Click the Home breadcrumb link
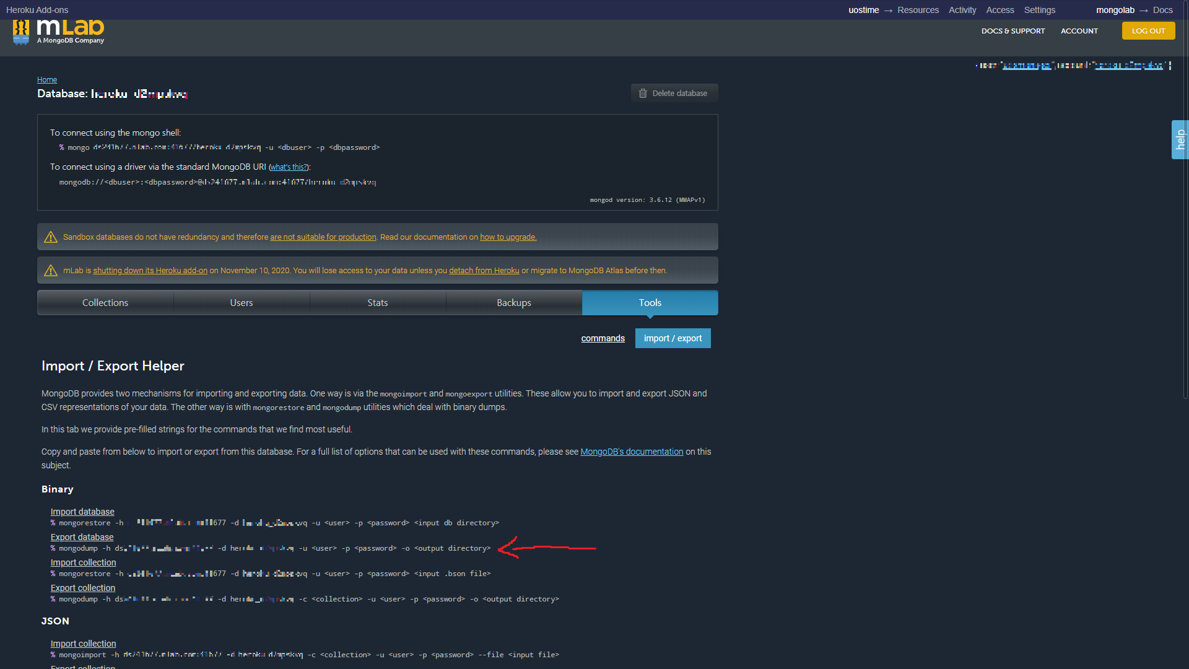The image size is (1189, 669). coord(47,80)
